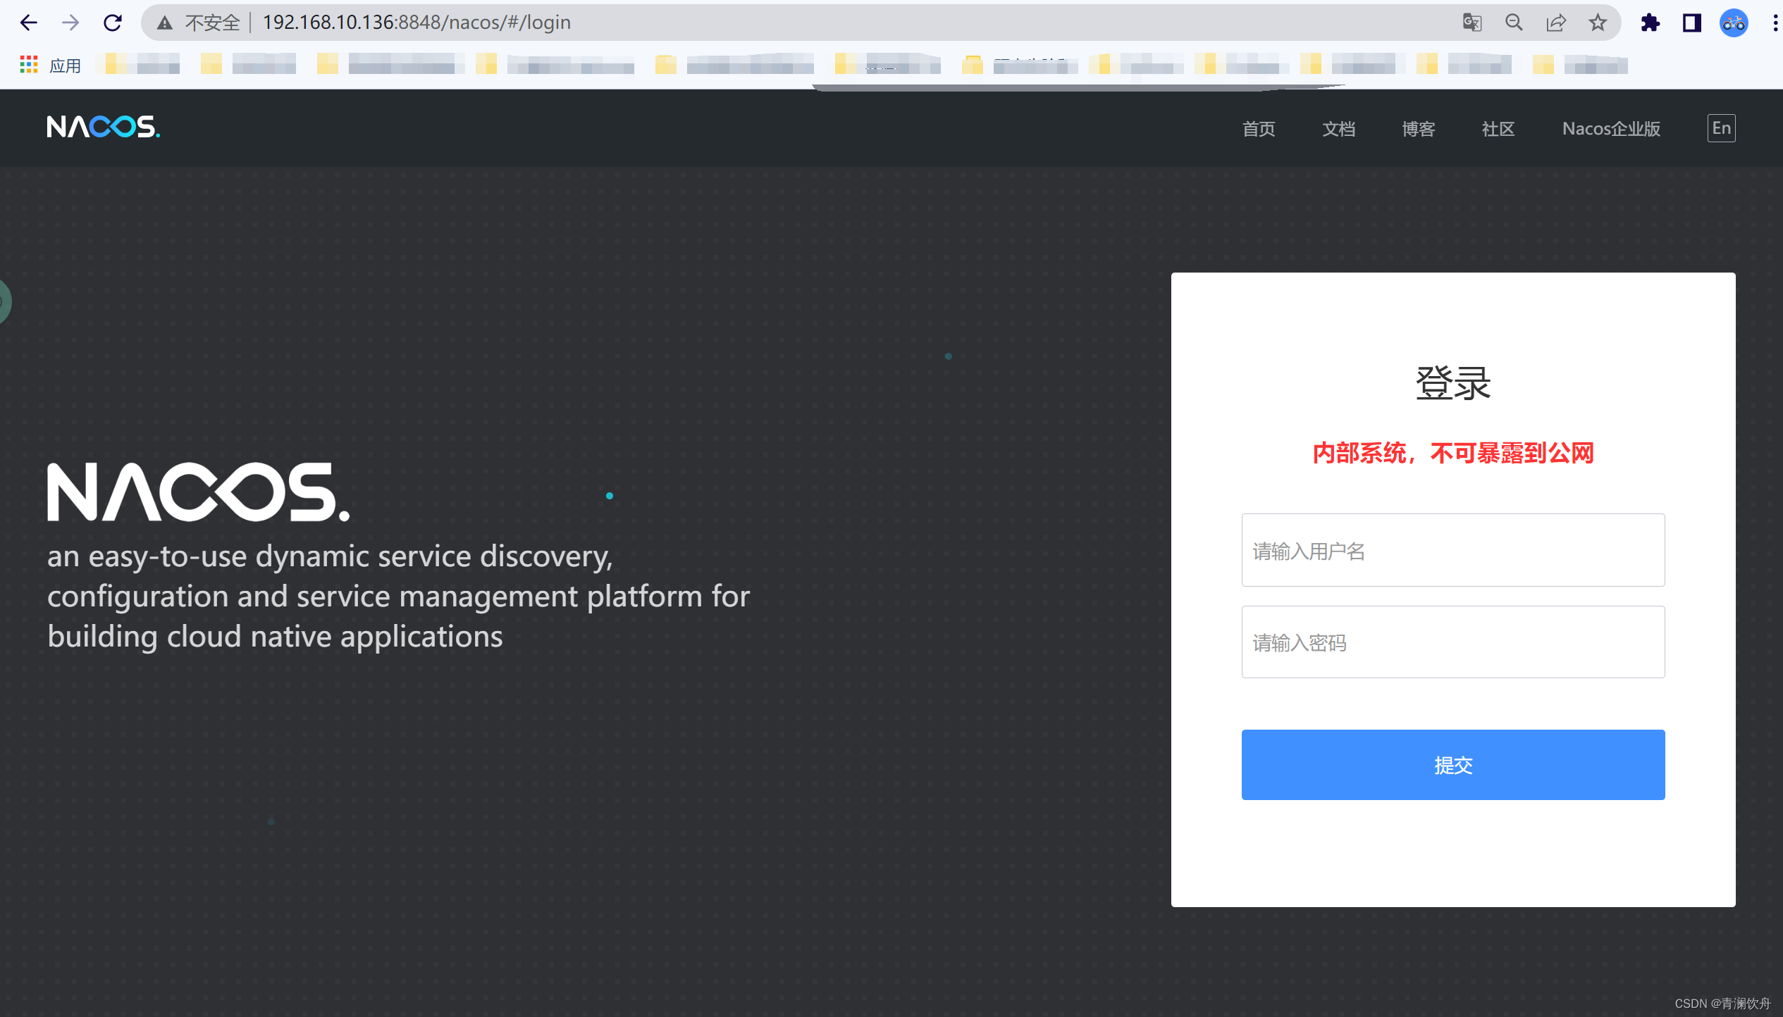Image resolution: width=1783 pixels, height=1017 pixels.
Task: Focus the 请输入密码 password field
Action: (1453, 642)
